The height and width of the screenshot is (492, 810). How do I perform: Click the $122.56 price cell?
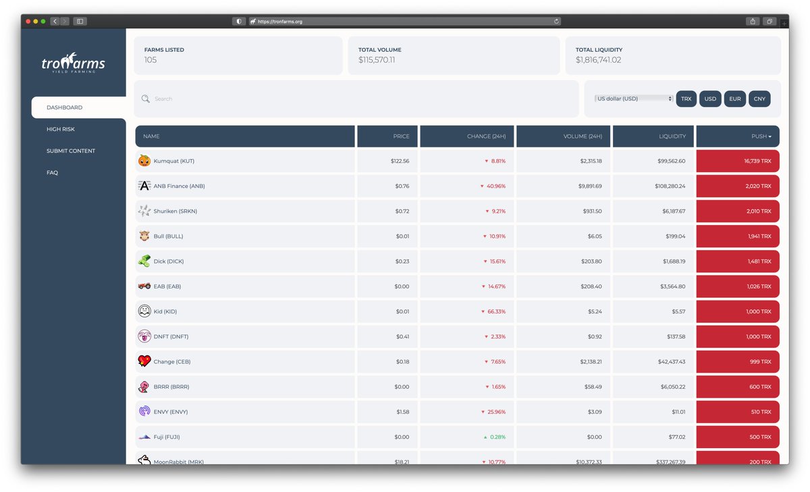[387, 161]
